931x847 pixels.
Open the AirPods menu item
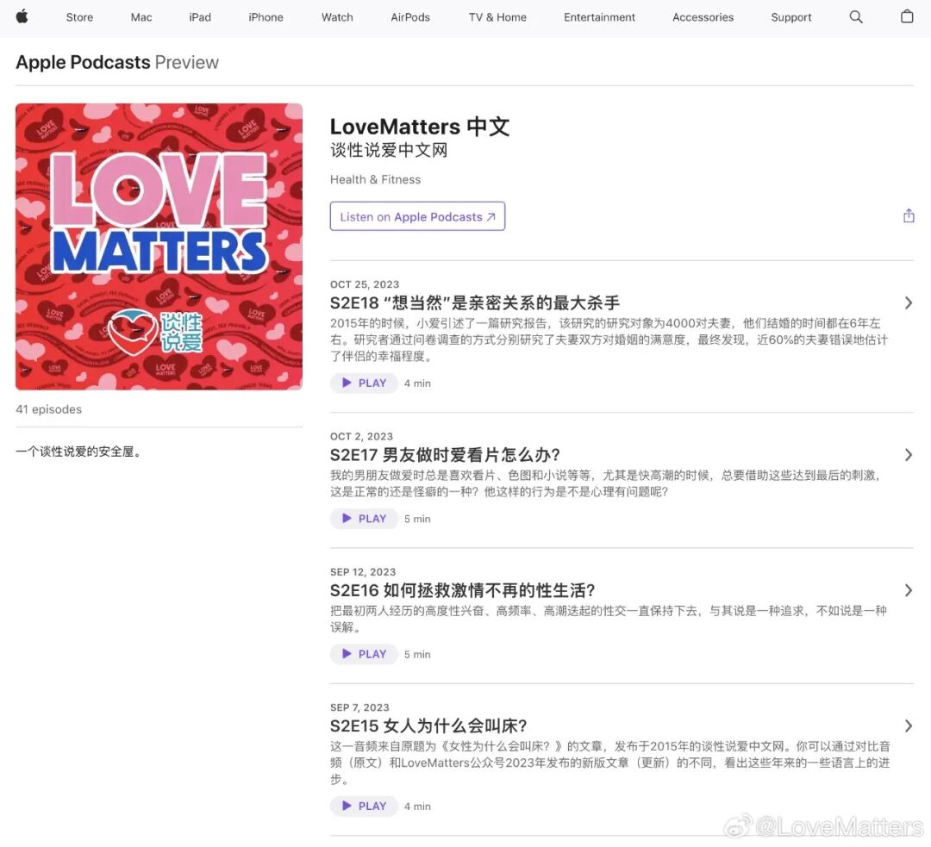pos(410,17)
